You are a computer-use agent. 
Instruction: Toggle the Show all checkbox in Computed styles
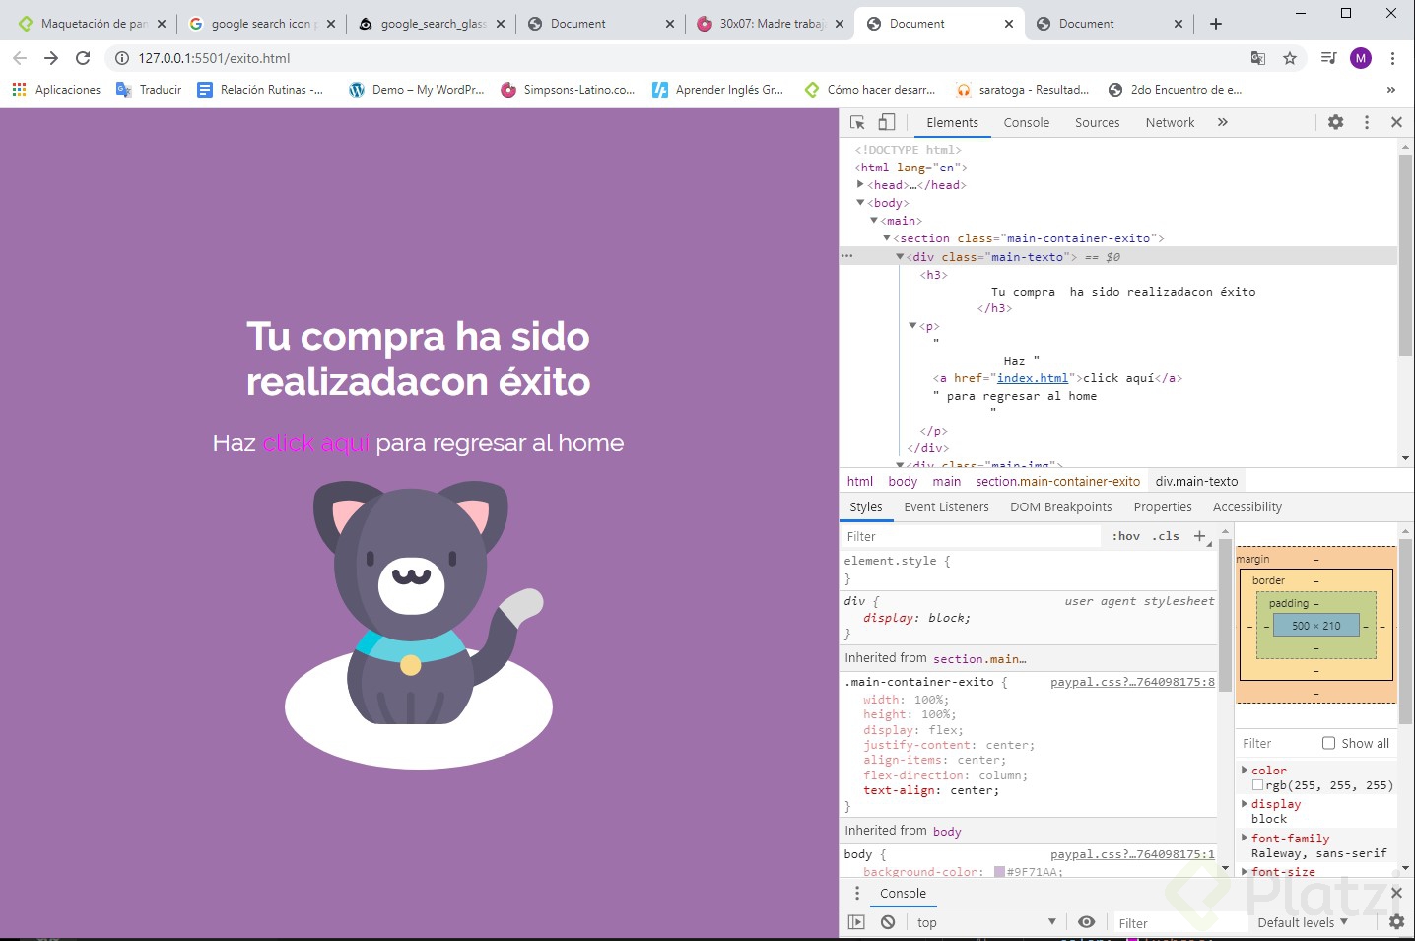pyautogui.click(x=1328, y=743)
